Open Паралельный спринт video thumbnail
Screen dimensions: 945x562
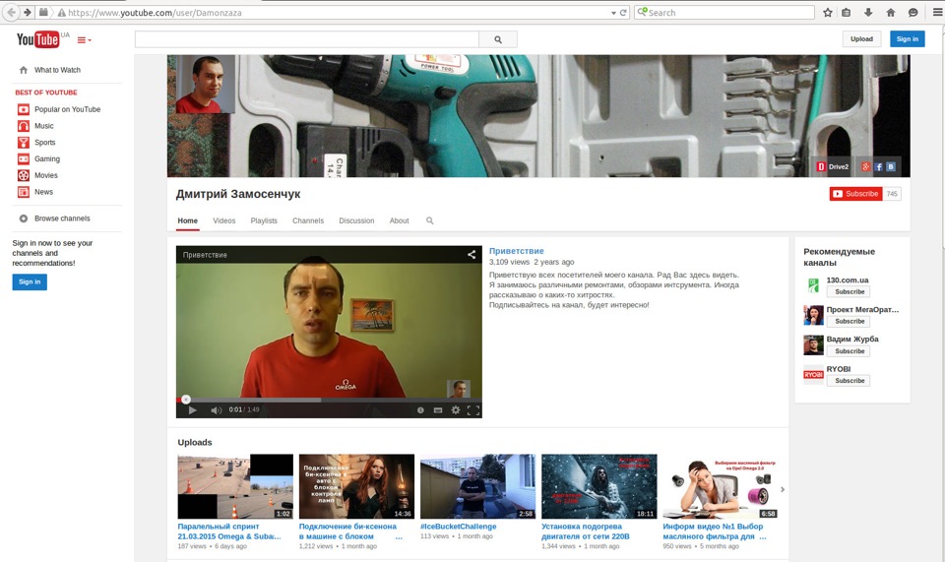point(235,486)
